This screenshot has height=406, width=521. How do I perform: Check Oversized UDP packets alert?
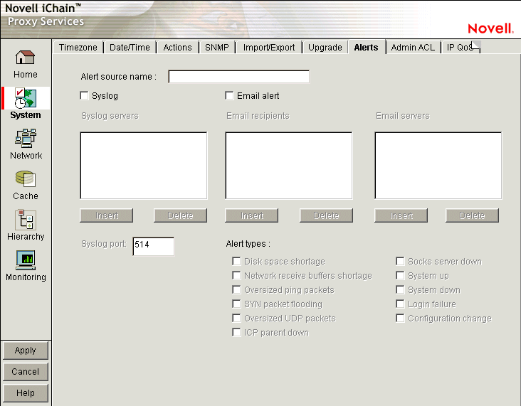pos(236,318)
